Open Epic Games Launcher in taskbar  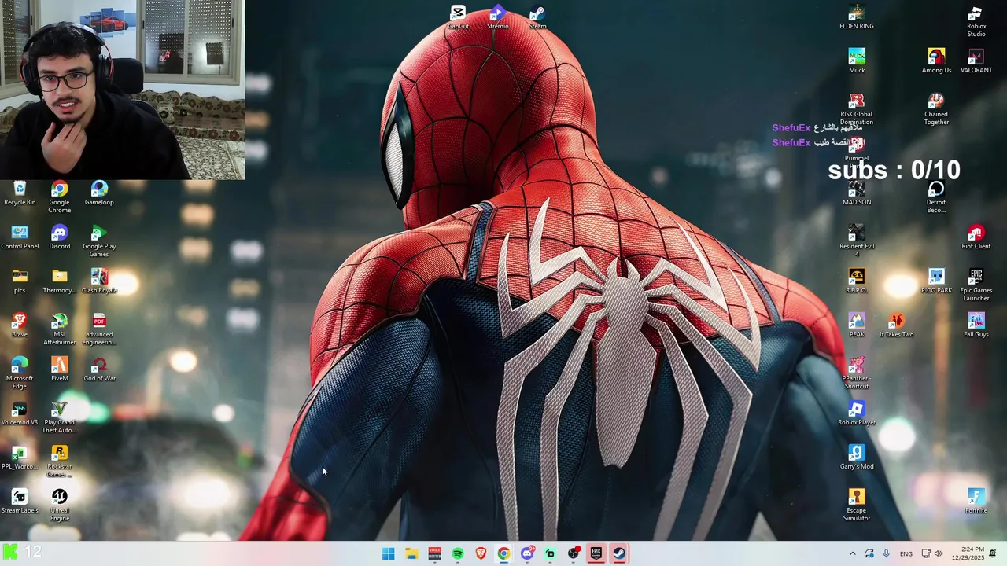(x=596, y=553)
